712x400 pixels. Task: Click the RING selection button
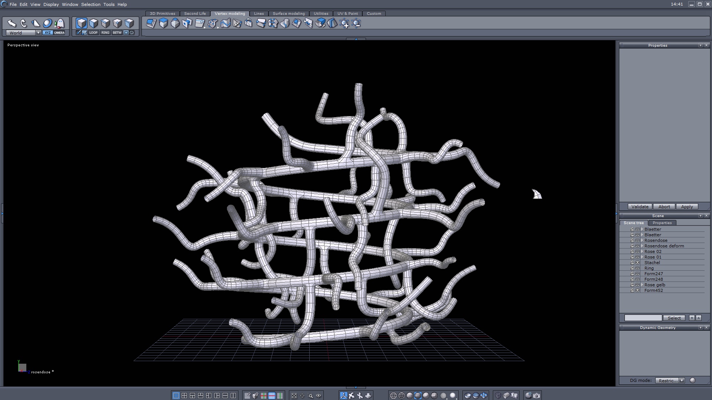coord(105,33)
